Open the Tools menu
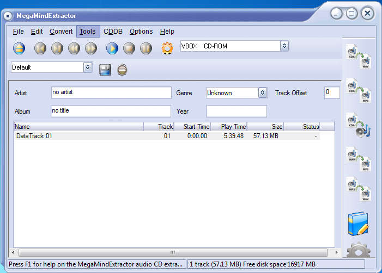The image size is (382, 273). pyautogui.click(x=88, y=32)
